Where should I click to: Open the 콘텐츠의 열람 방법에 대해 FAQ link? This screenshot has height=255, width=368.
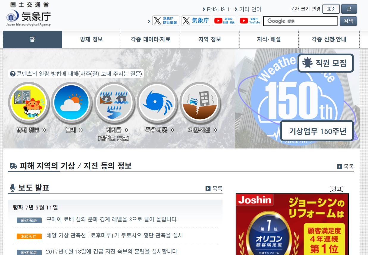(x=76, y=74)
